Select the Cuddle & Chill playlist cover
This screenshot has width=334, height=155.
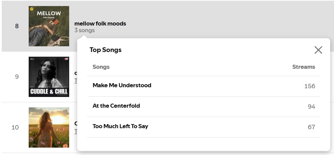click(49, 77)
